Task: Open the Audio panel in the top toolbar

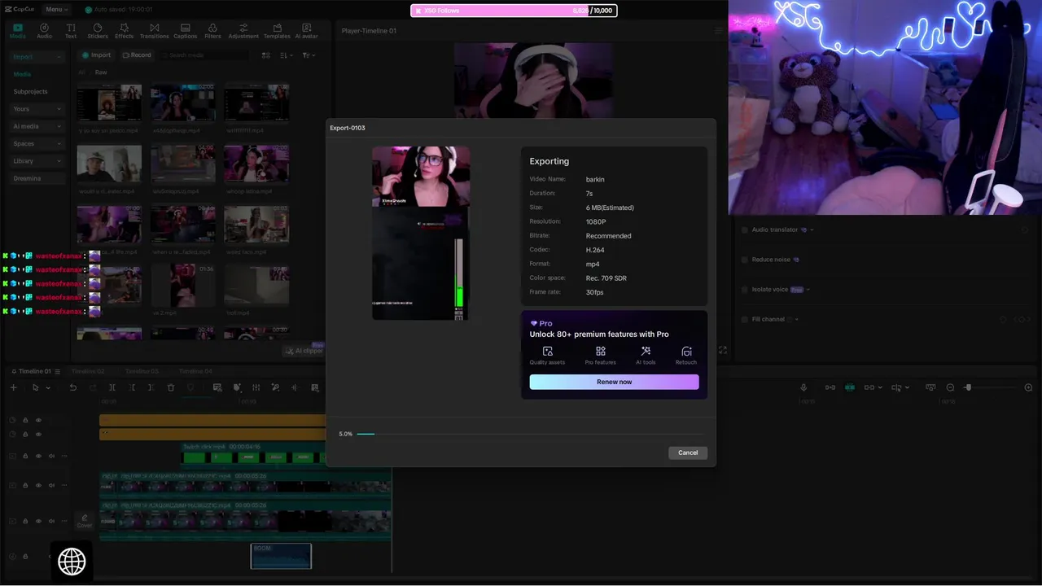Action: 44,31
